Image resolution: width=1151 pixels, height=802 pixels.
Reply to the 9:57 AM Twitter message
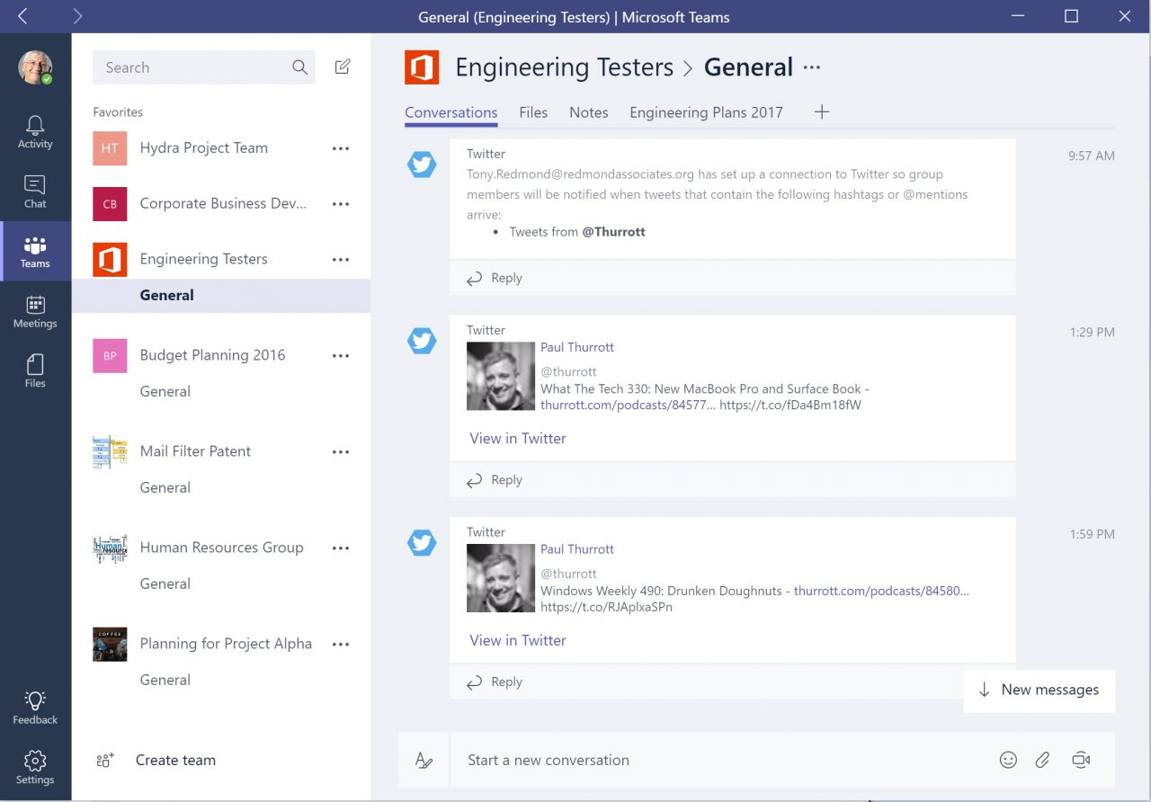pyautogui.click(x=494, y=279)
